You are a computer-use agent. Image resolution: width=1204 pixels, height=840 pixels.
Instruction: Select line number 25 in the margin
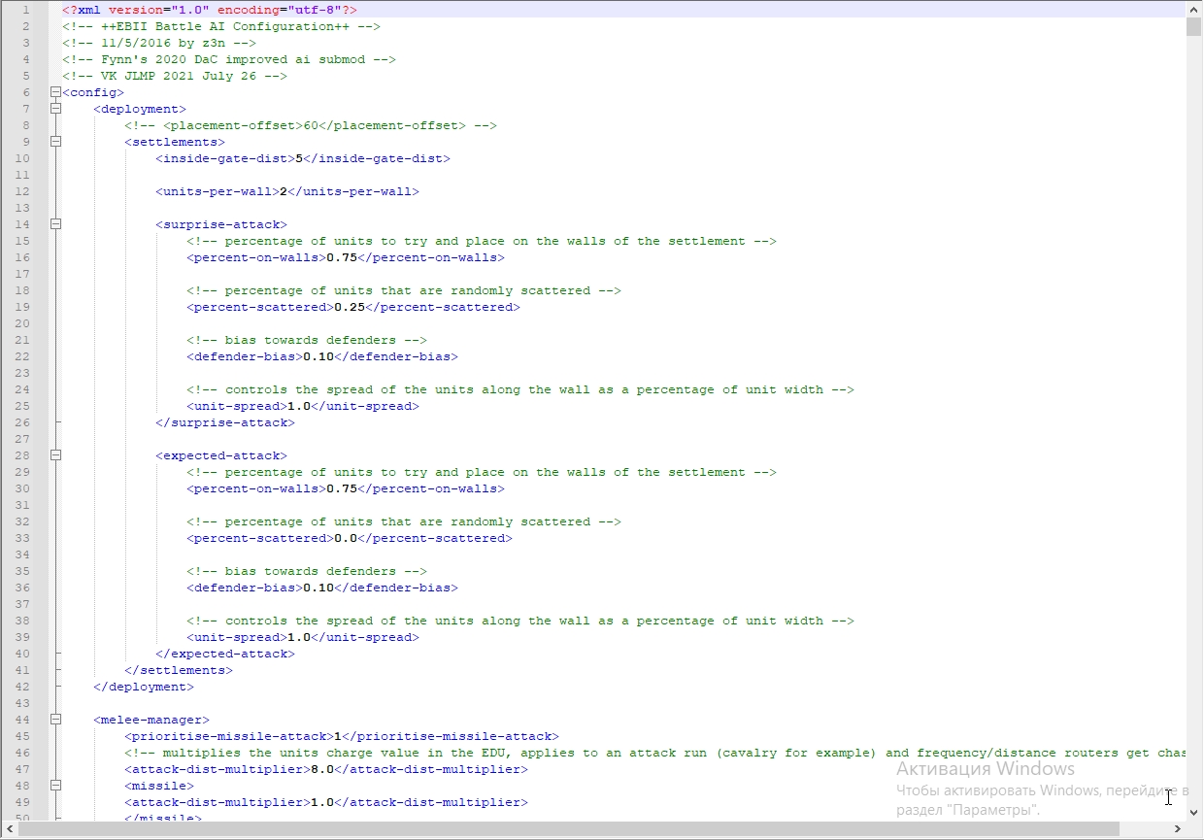24,406
